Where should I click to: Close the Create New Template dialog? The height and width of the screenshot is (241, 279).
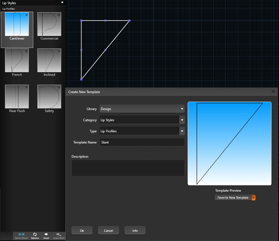click(x=273, y=92)
